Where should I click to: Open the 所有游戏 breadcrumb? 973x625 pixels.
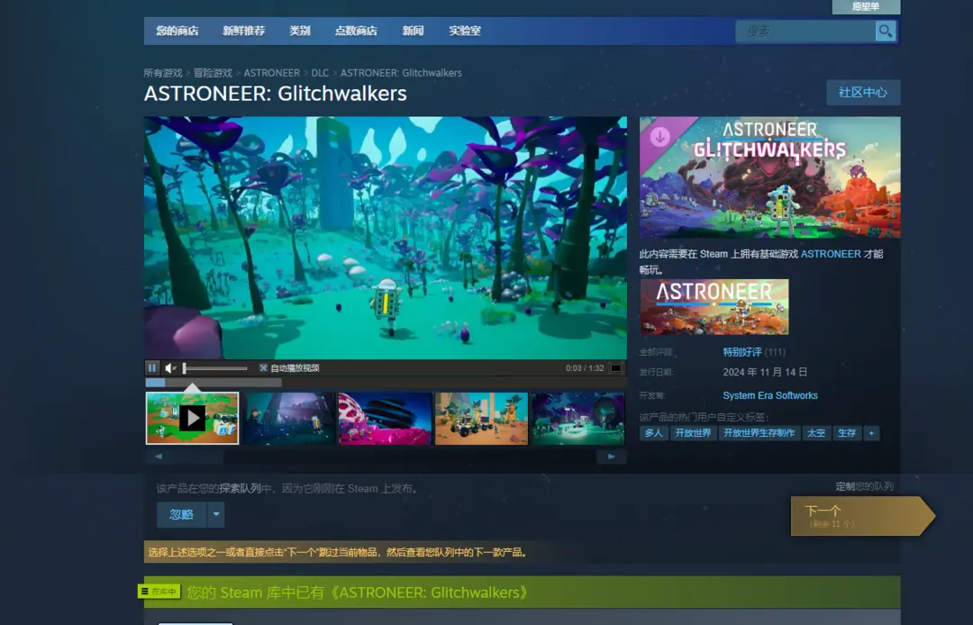pos(163,73)
